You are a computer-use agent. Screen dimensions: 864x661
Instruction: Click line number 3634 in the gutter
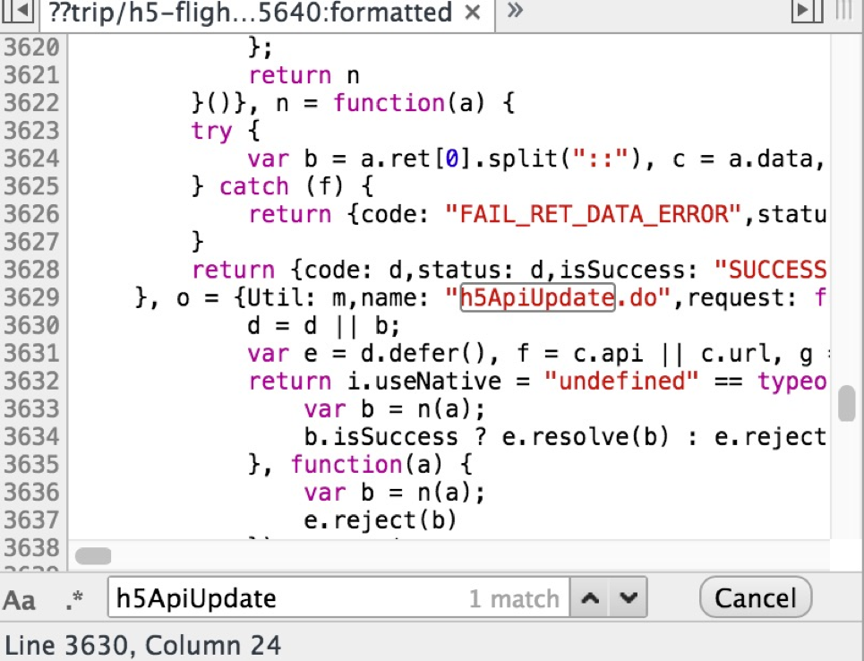point(32,436)
